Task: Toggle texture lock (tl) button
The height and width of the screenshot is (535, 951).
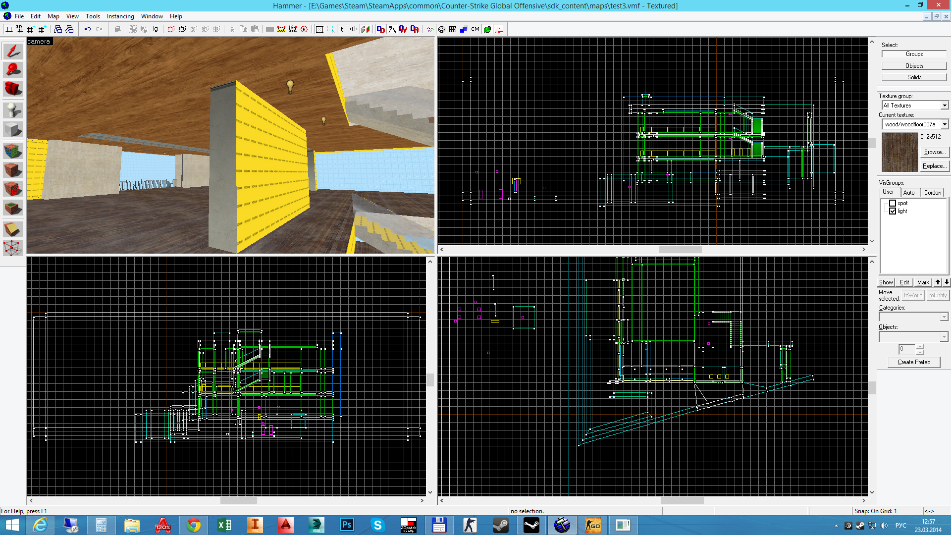Action: 342,29
